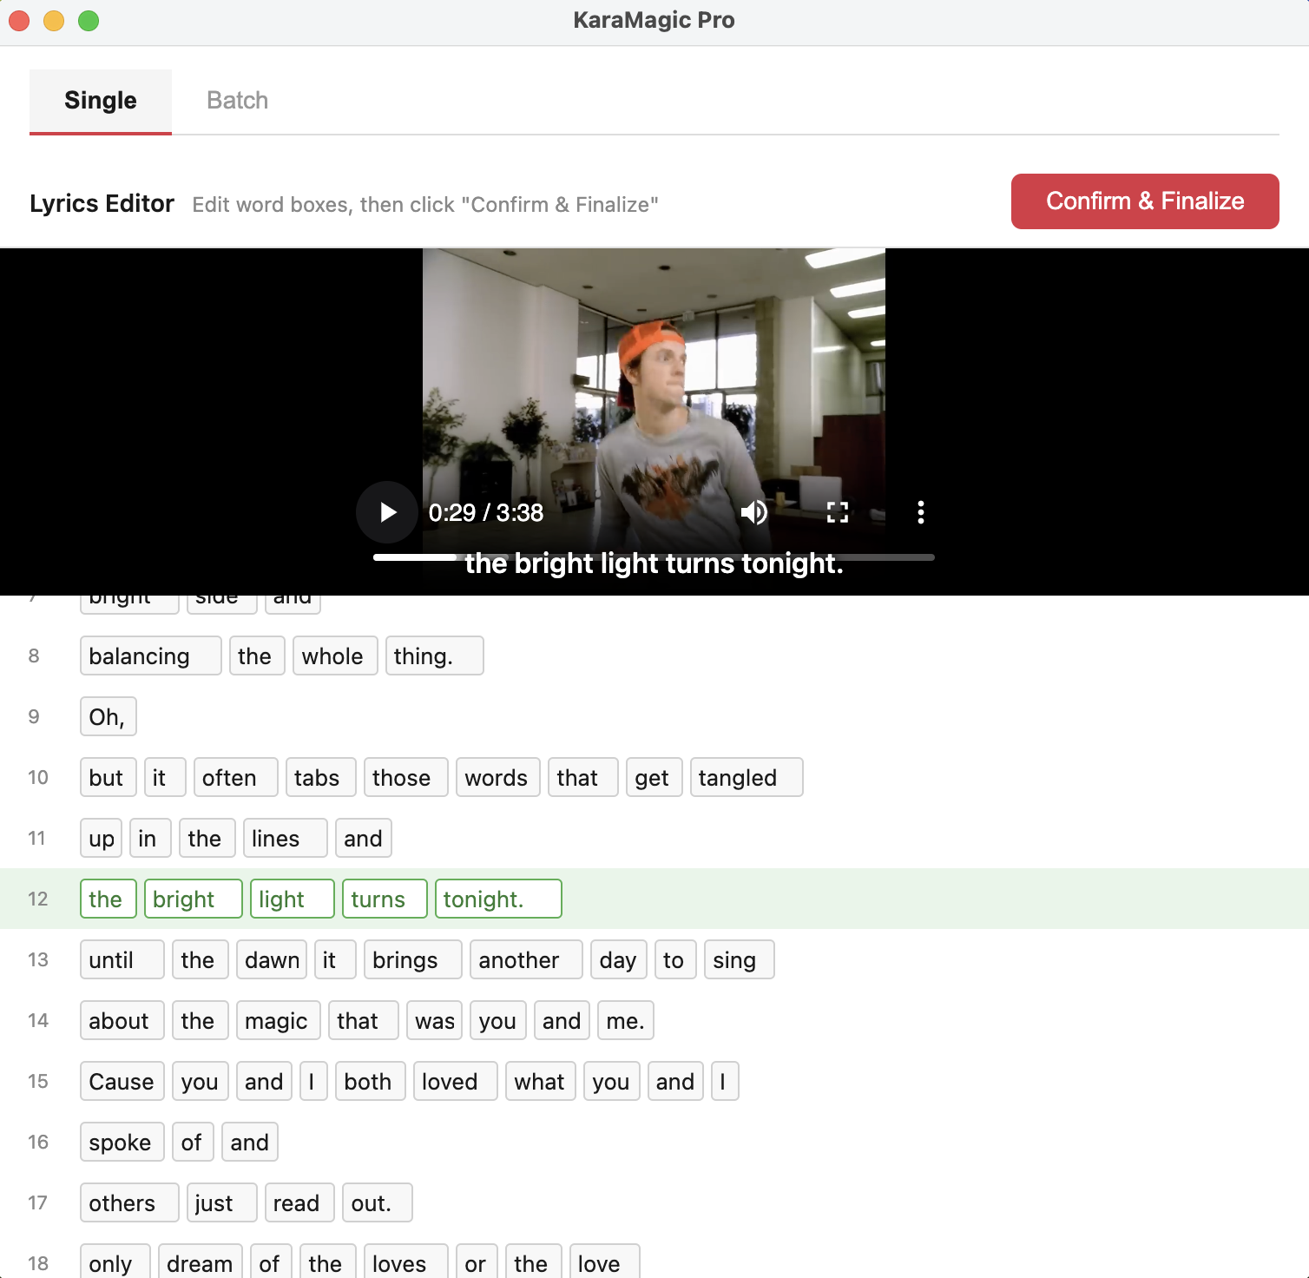Play the video preview
The image size is (1309, 1278).
pyautogui.click(x=387, y=512)
